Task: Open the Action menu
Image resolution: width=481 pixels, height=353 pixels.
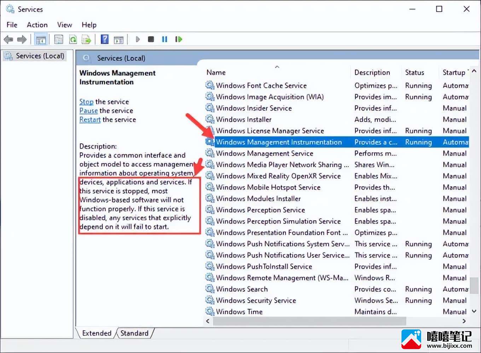Action: coord(37,25)
